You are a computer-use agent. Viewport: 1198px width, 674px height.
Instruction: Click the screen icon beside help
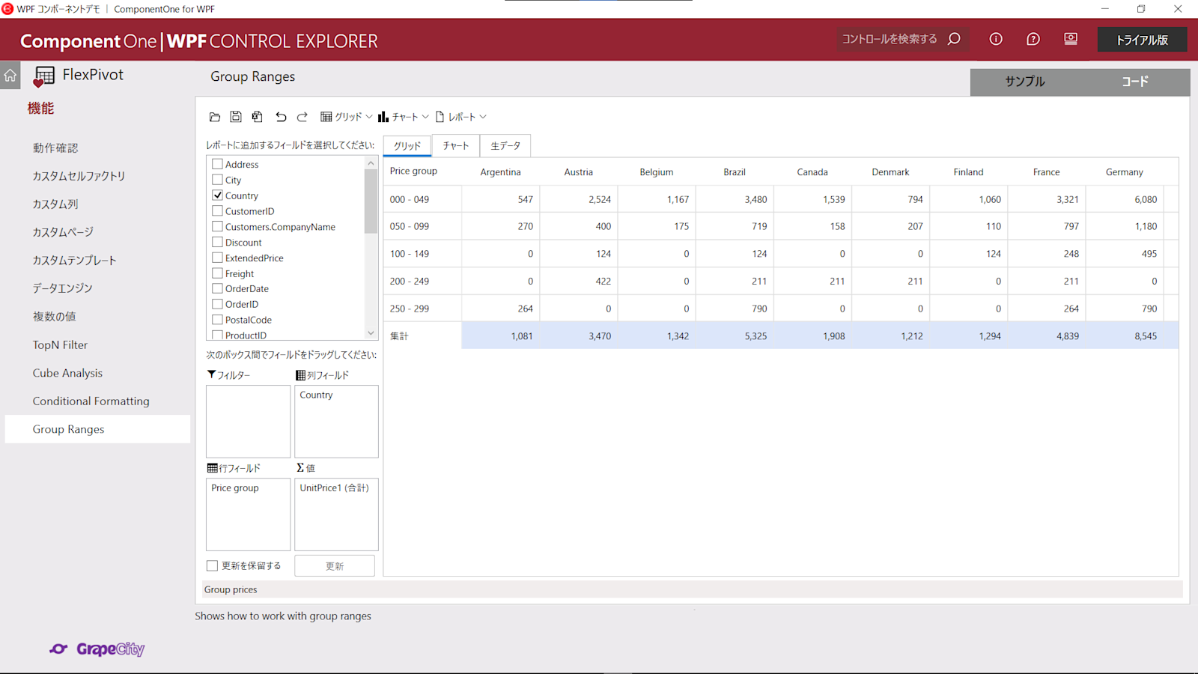point(1071,39)
